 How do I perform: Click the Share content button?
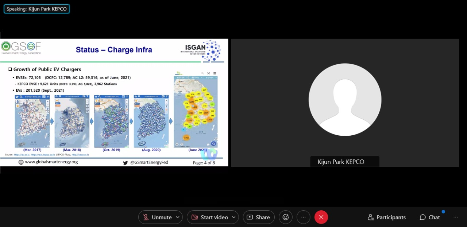click(x=259, y=217)
